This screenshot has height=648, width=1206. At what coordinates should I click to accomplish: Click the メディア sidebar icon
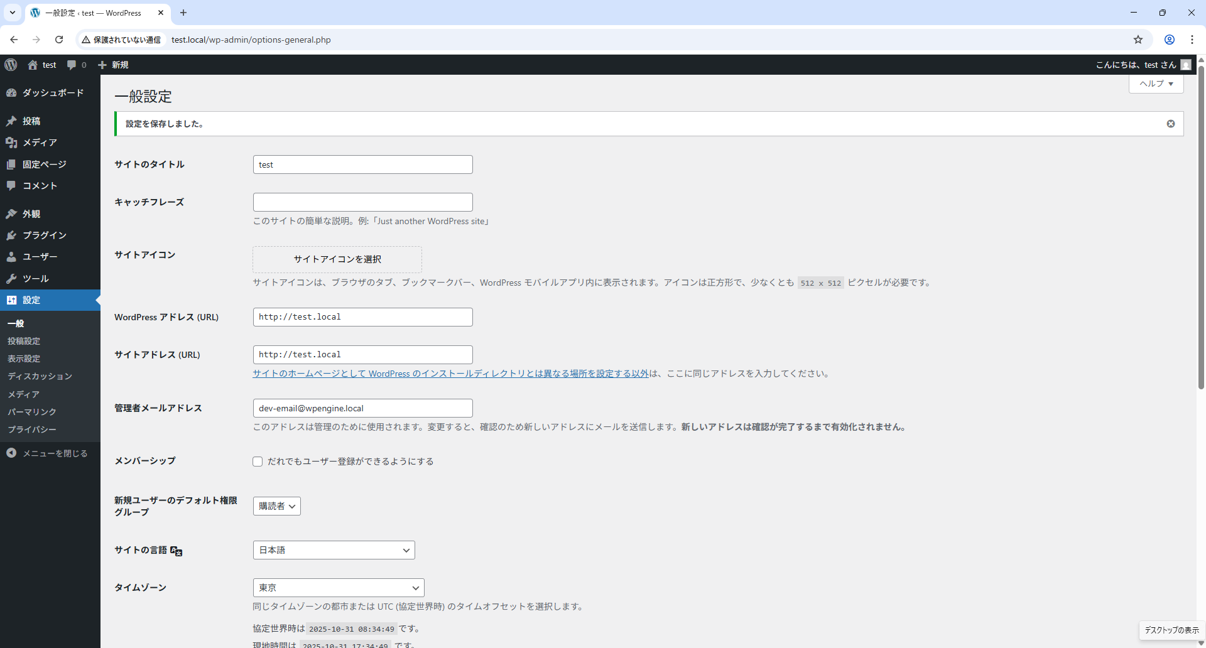tap(13, 143)
